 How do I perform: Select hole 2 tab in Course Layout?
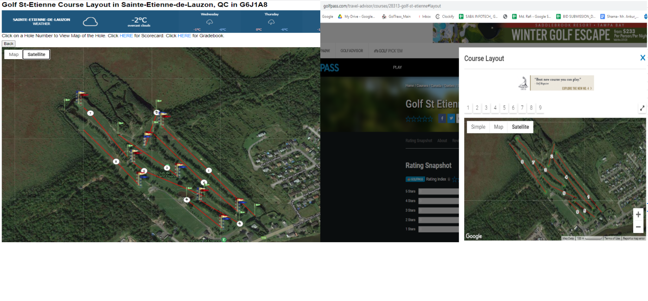coord(477,108)
